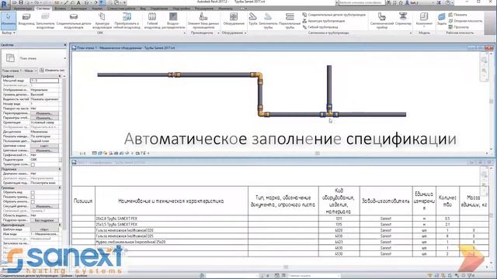The image size is (497, 279).
Task: Select the Изменить (Modify) cursor tool
Action: click(9, 20)
